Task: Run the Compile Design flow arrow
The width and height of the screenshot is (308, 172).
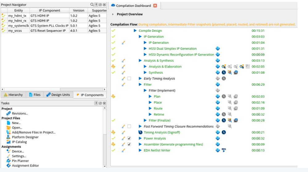Action: [135, 31]
